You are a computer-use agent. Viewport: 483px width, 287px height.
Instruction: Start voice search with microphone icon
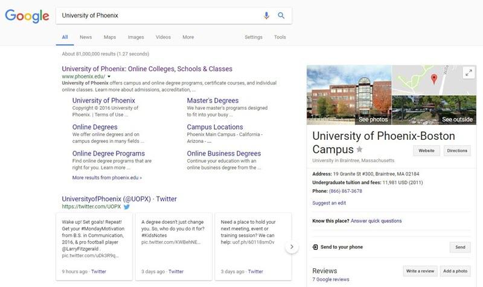(266, 16)
